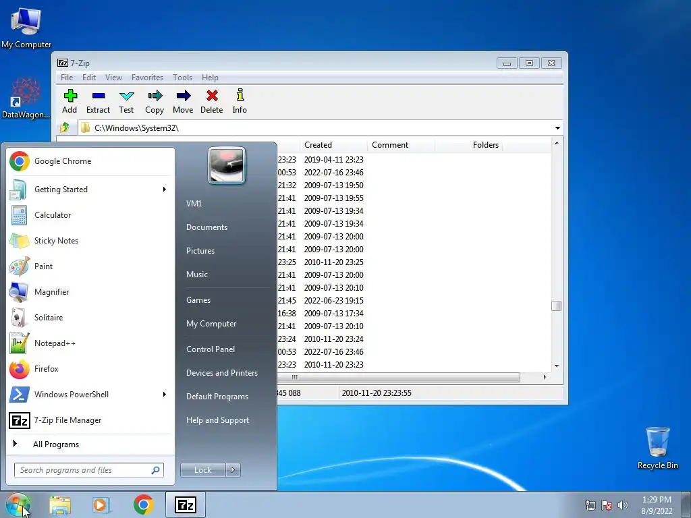This screenshot has height=518, width=691.
Task: Click the scroll right arrow of file list
Action: coord(545,377)
